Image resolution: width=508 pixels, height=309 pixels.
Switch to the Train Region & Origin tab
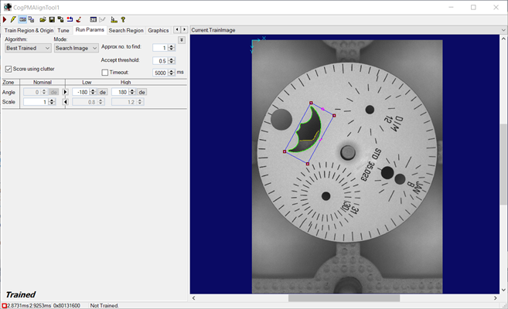click(x=29, y=30)
